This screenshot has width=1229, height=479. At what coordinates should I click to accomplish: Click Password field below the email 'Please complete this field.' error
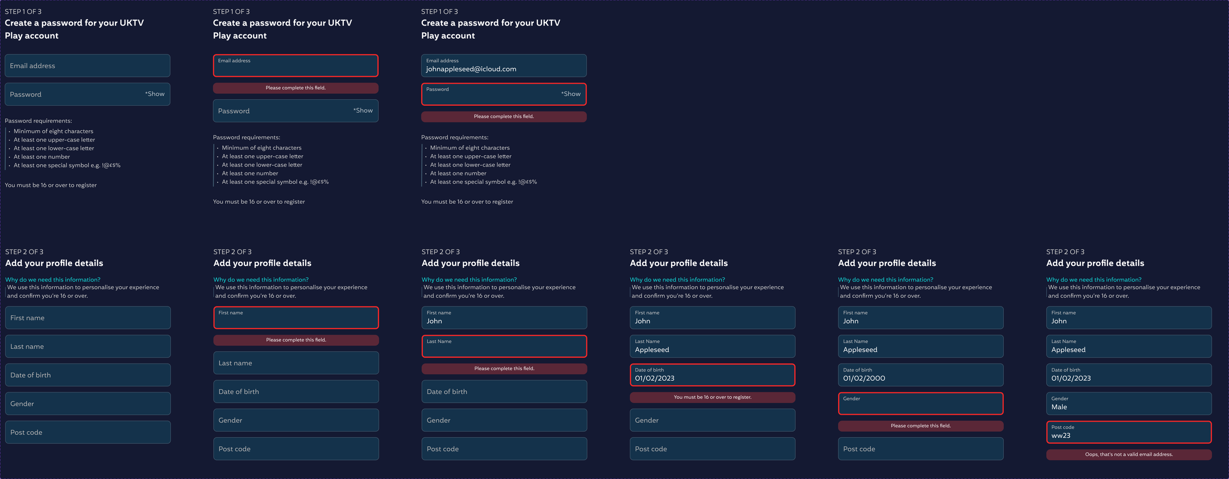pyautogui.click(x=295, y=111)
